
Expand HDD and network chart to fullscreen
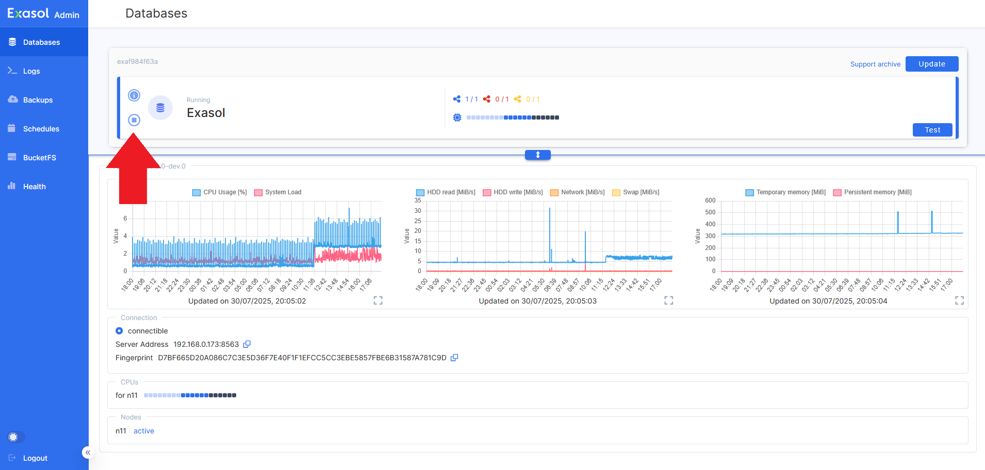pos(669,300)
